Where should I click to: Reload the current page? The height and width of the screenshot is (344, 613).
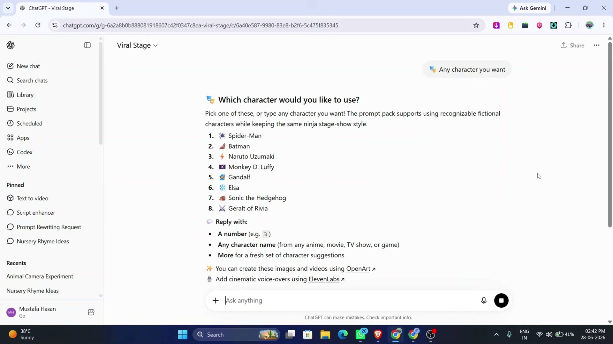click(38, 25)
